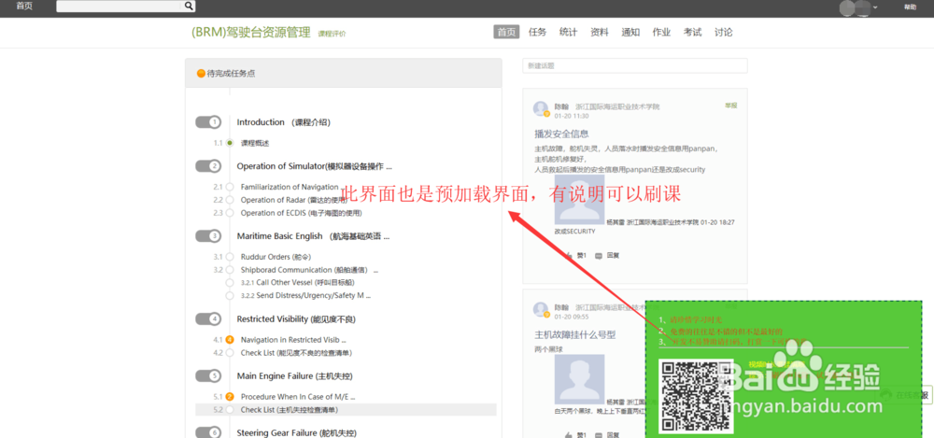Viewport: 934px width, 438px height.
Task: Open lesson 3.2.2 Send Distress/Urgency/Safety M
Action: [x=306, y=295]
